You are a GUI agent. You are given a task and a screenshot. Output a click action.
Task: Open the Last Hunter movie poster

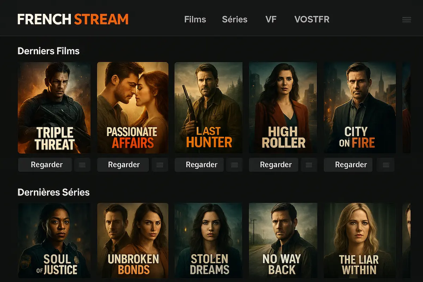pyautogui.click(x=209, y=108)
